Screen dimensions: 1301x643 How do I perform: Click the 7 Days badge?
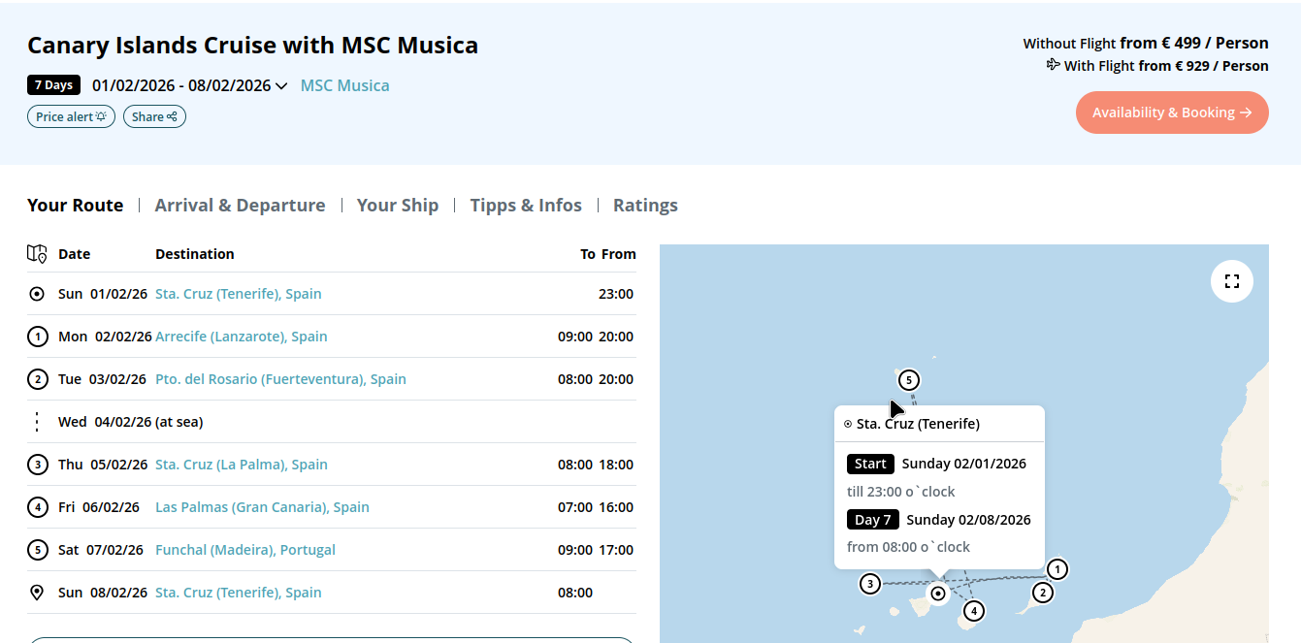click(53, 85)
